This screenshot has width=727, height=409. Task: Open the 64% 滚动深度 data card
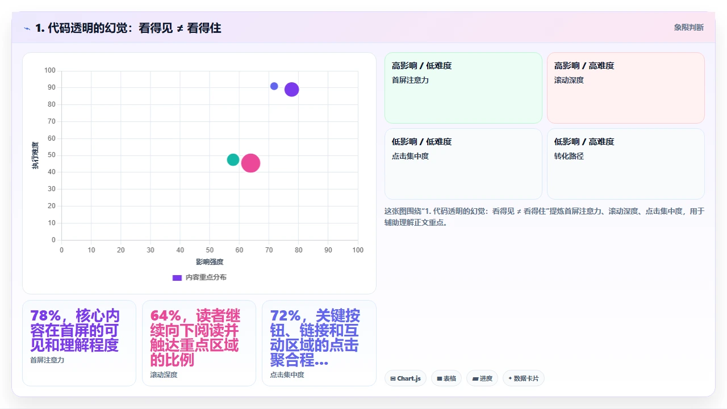[x=199, y=343]
